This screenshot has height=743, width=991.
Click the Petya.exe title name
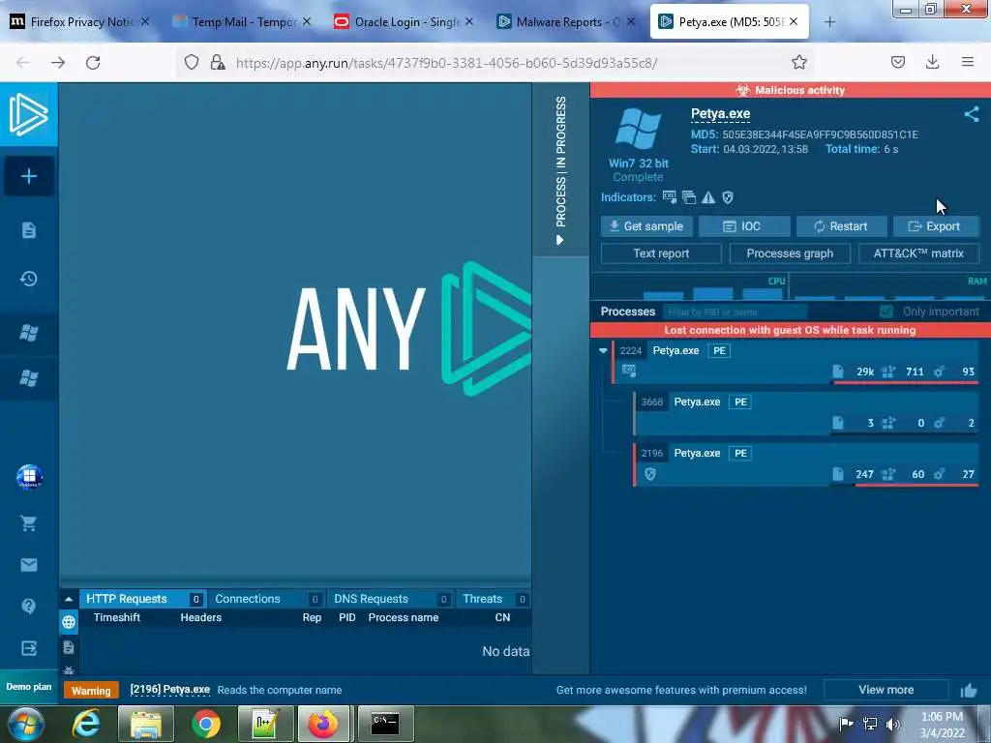click(720, 114)
